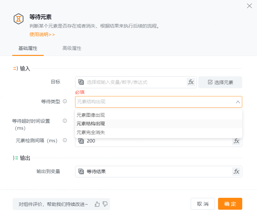The image size is (257, 216).
Task: Collapse the 等待类型 dropdown arrow
Action: (238, 102)
